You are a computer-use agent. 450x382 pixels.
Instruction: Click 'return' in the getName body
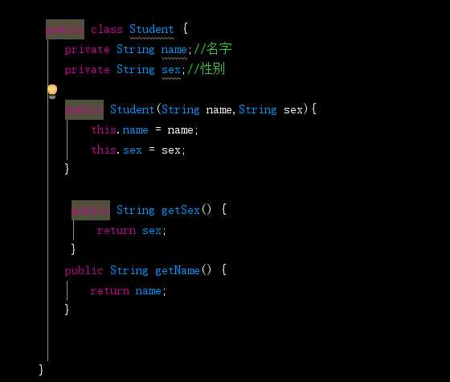point(110,291)
